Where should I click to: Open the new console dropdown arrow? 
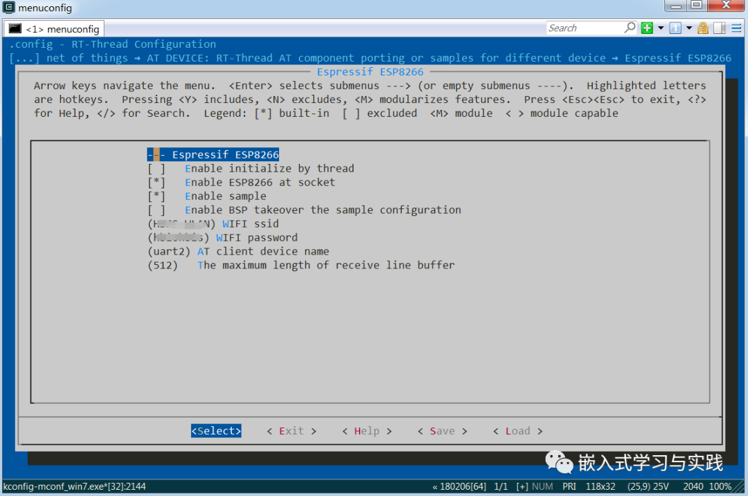click(x=661, y=28)
